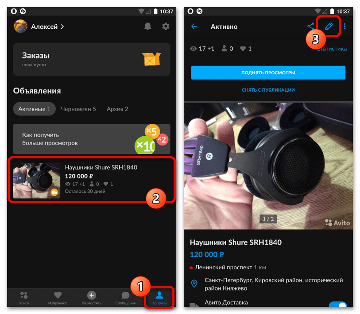Tap Ленинский проспект metro line
This screenshot has height=314, width=360.
[x=228, y=268]
